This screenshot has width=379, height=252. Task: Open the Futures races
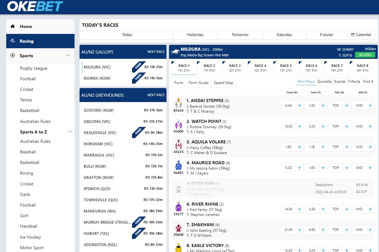[326, 35]
